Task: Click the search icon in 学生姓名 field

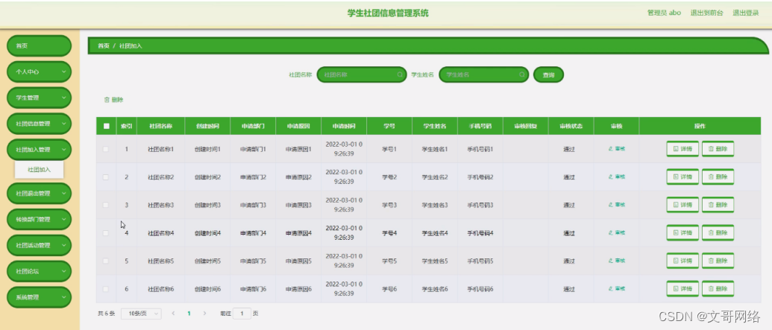Action: (522, 74)
